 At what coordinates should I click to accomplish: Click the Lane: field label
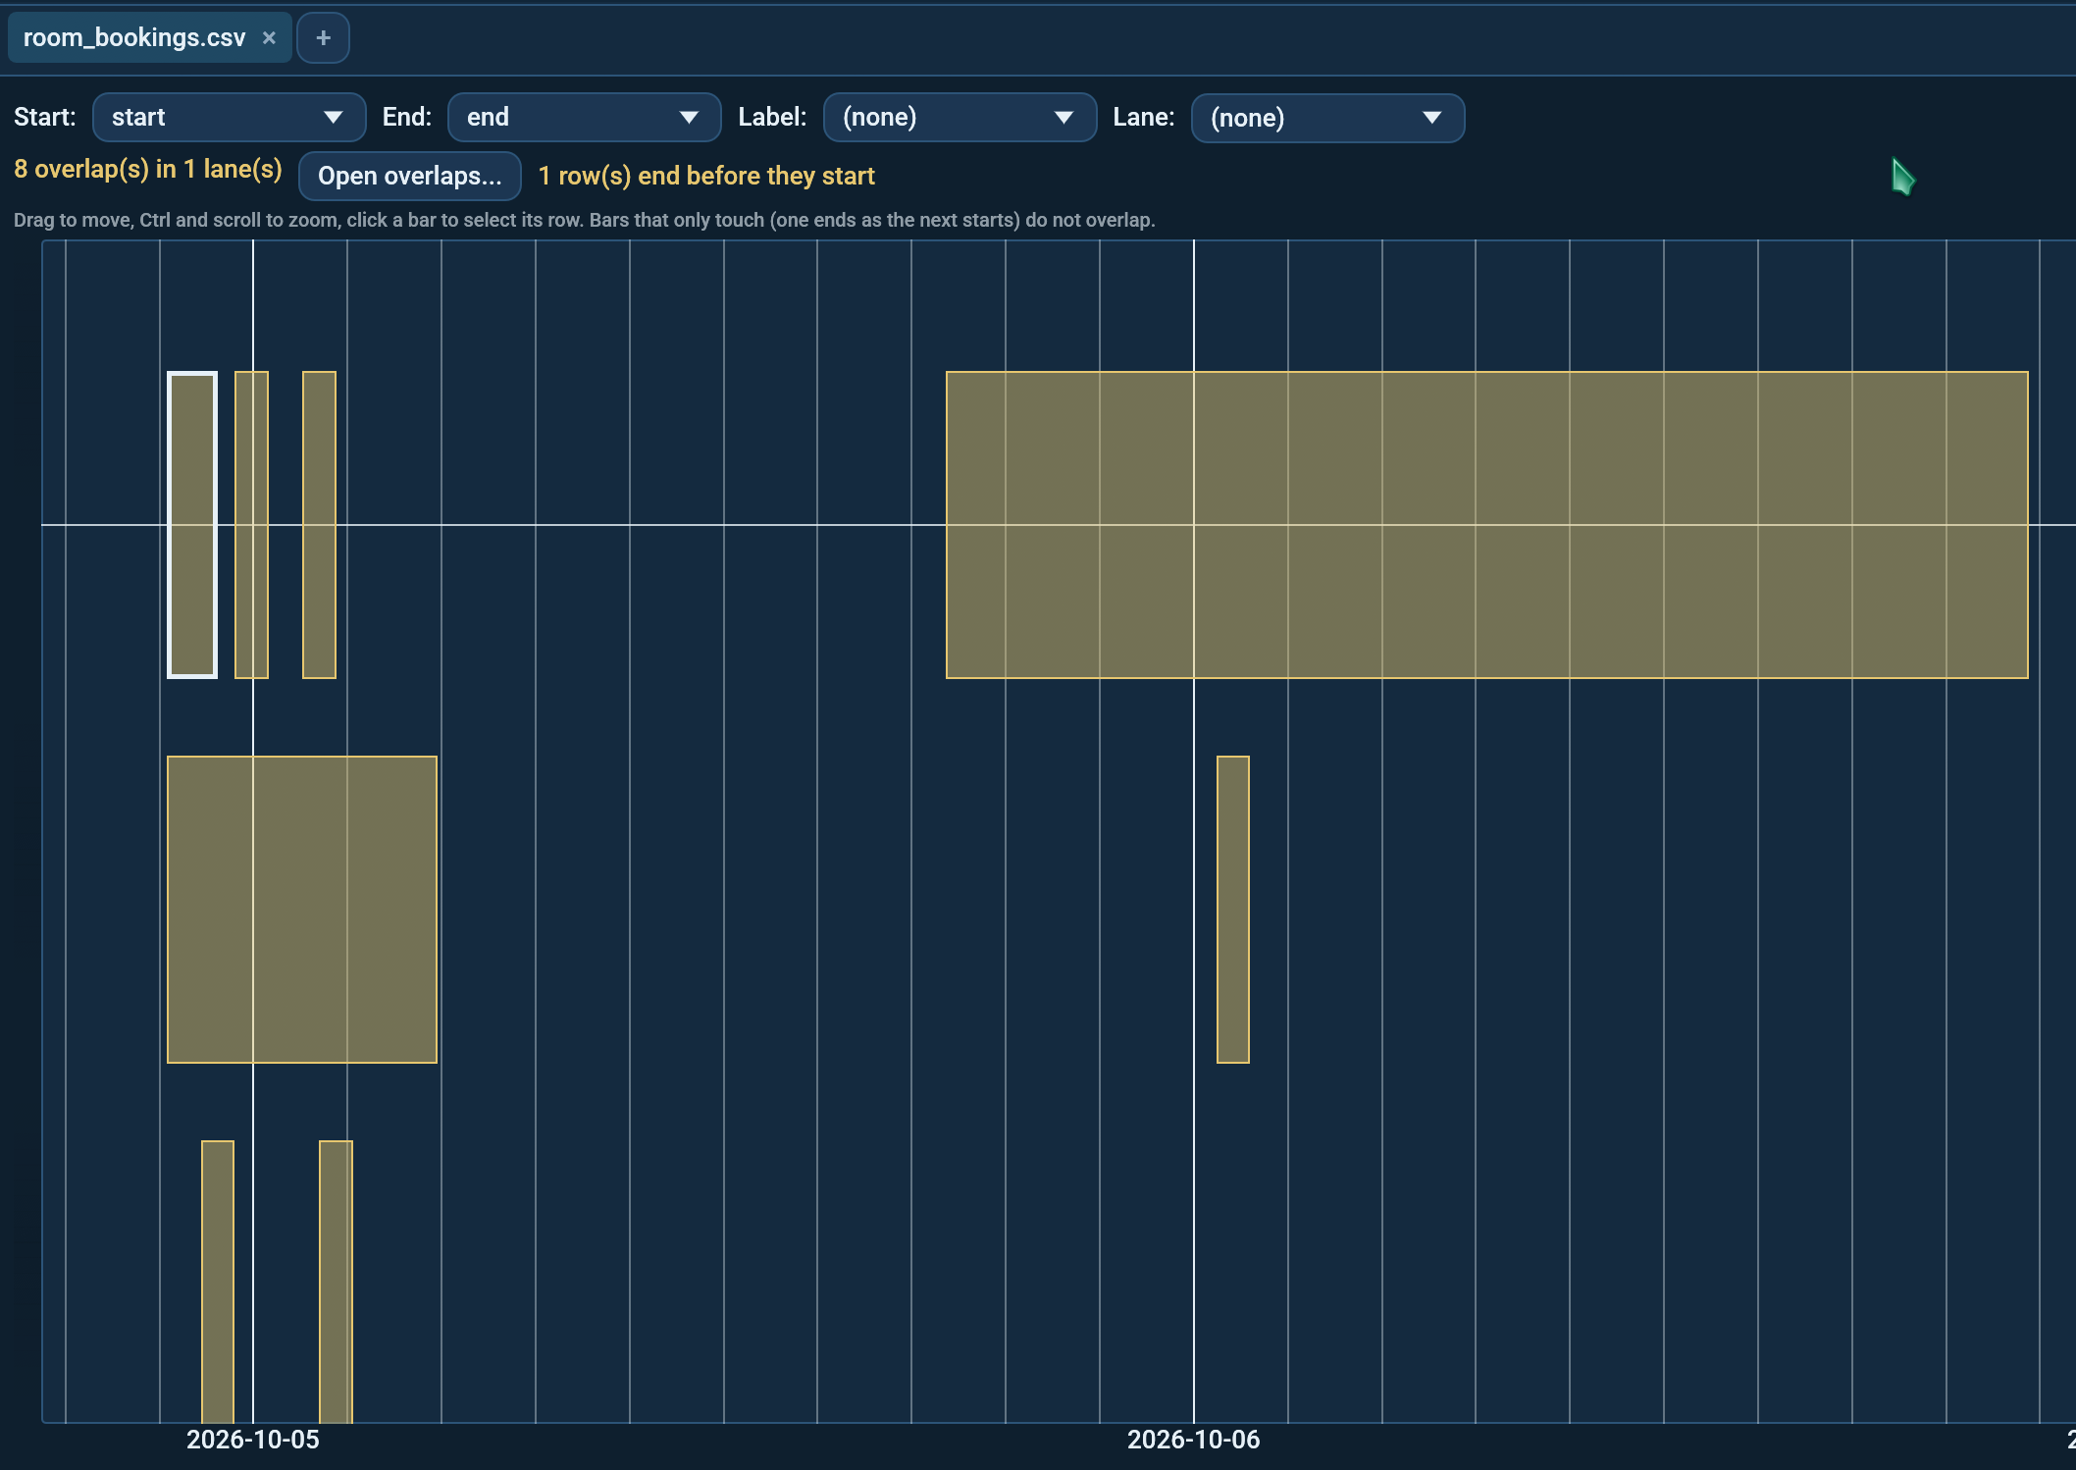[1144, 118]
